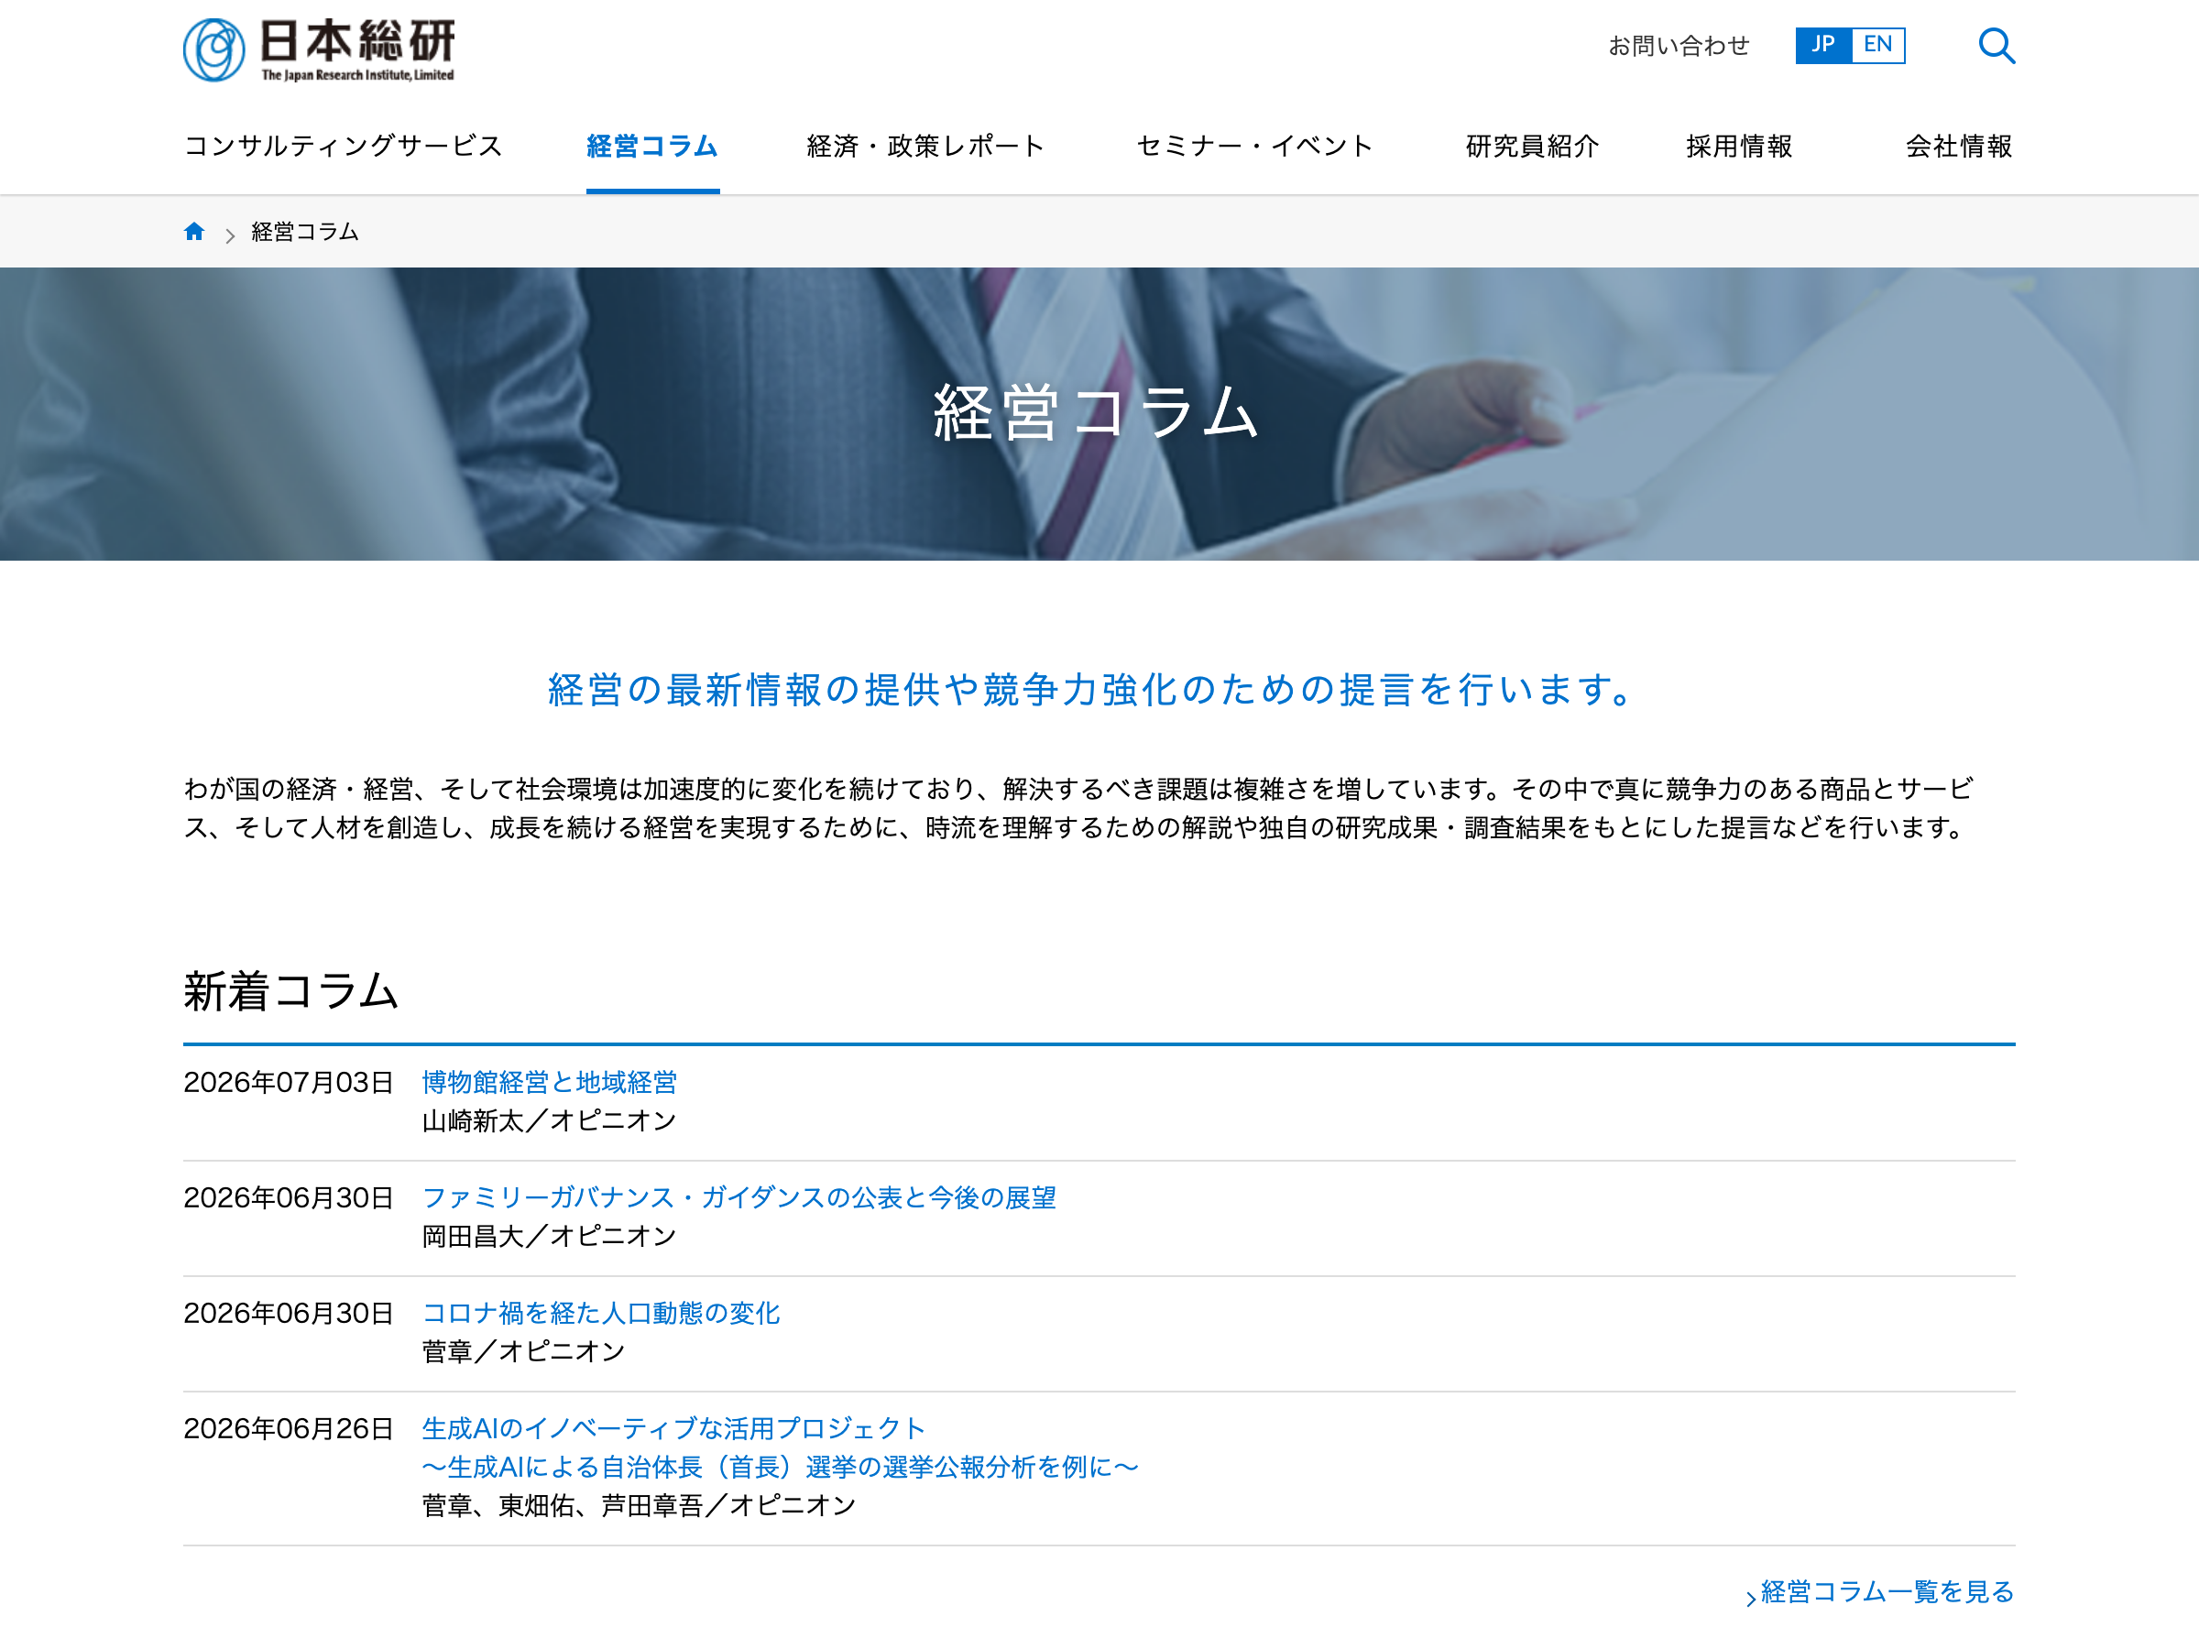
Task: Switch language to EN
Action: click(x=1878, y=45)
